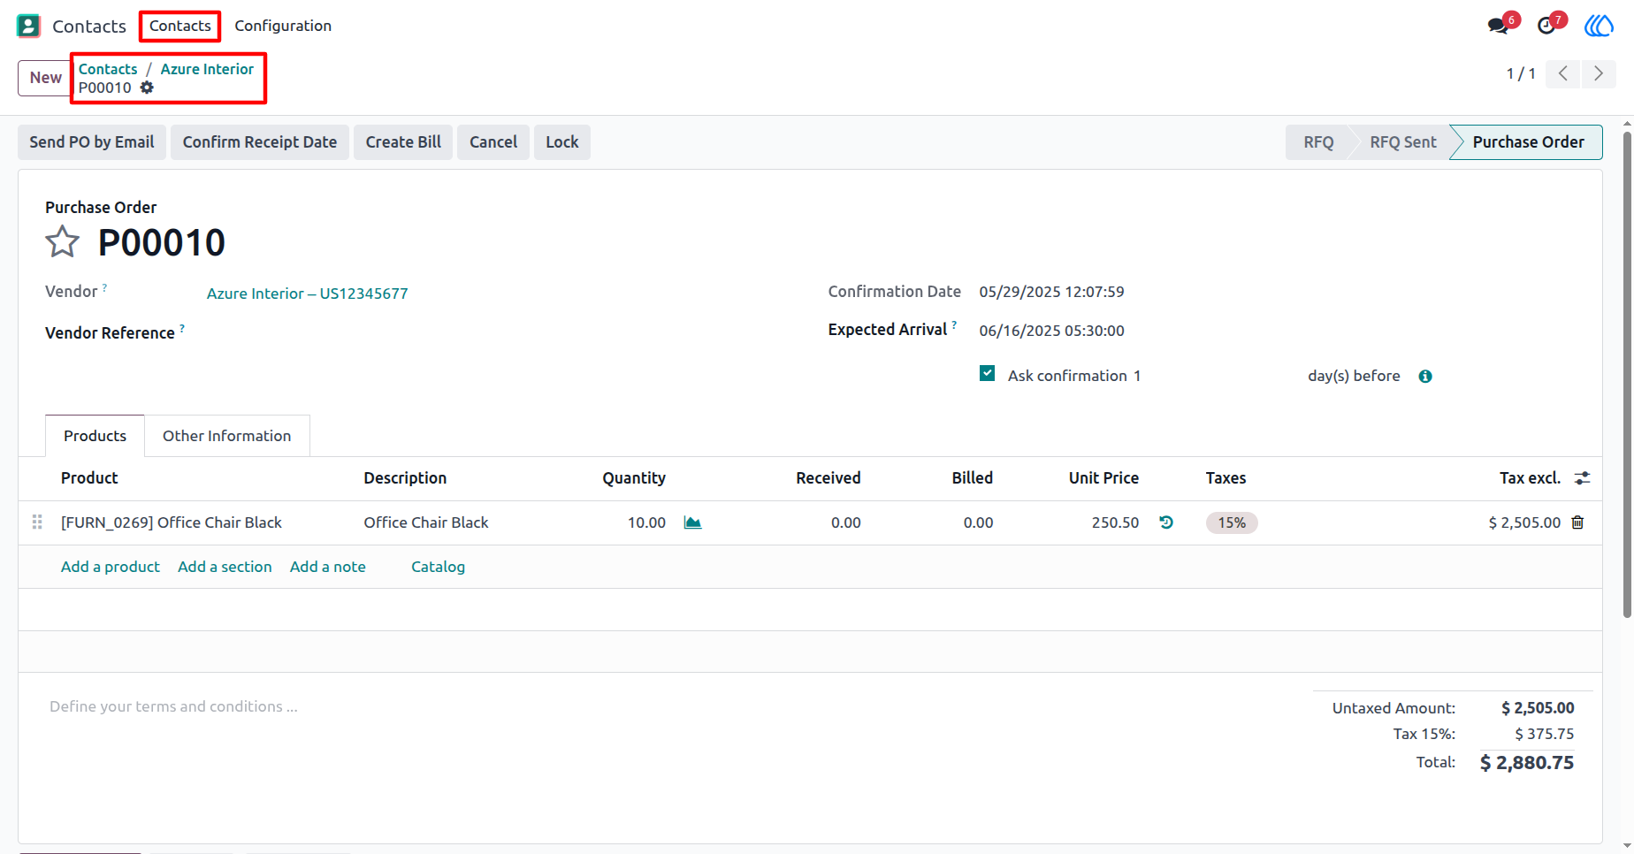This screenshot has height=854, width=1634.
Task: Uncheck the Ask confirmation checkbox
Action: pyautogui.click(x=988, y=374)
